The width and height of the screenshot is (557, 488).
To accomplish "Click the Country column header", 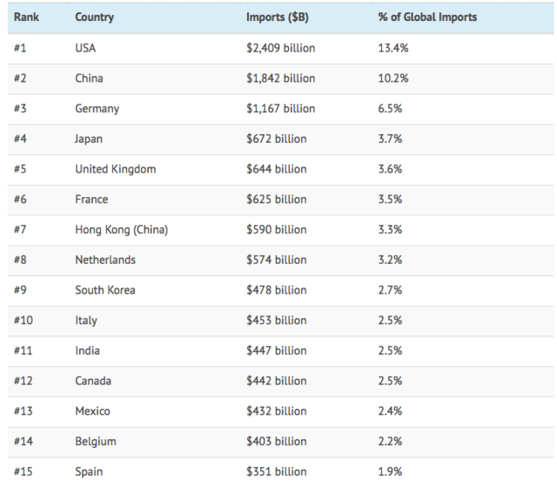I will point(95,17).
